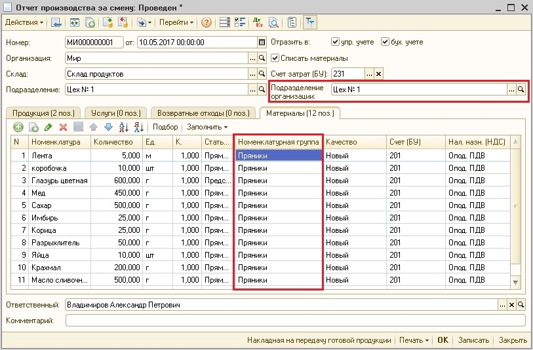Click the refresh document icon in toolbar

click(75, 22)
